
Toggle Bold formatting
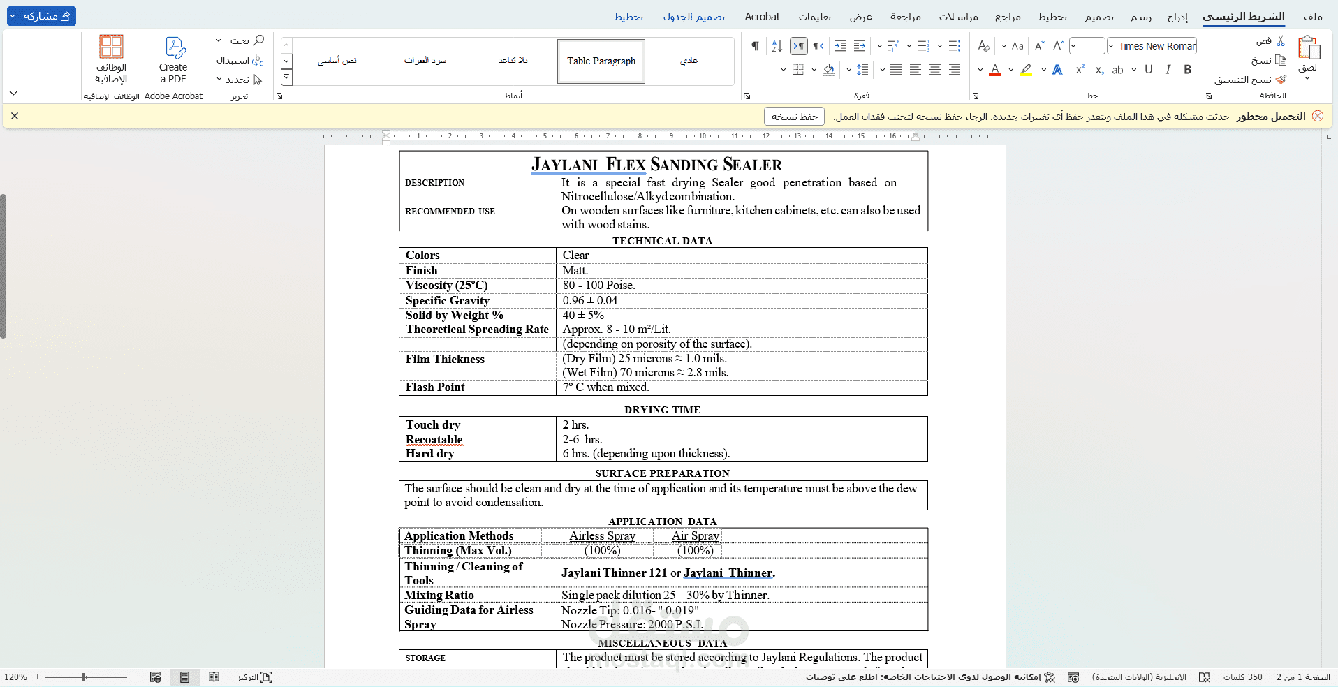click(x=1188, y=70)
